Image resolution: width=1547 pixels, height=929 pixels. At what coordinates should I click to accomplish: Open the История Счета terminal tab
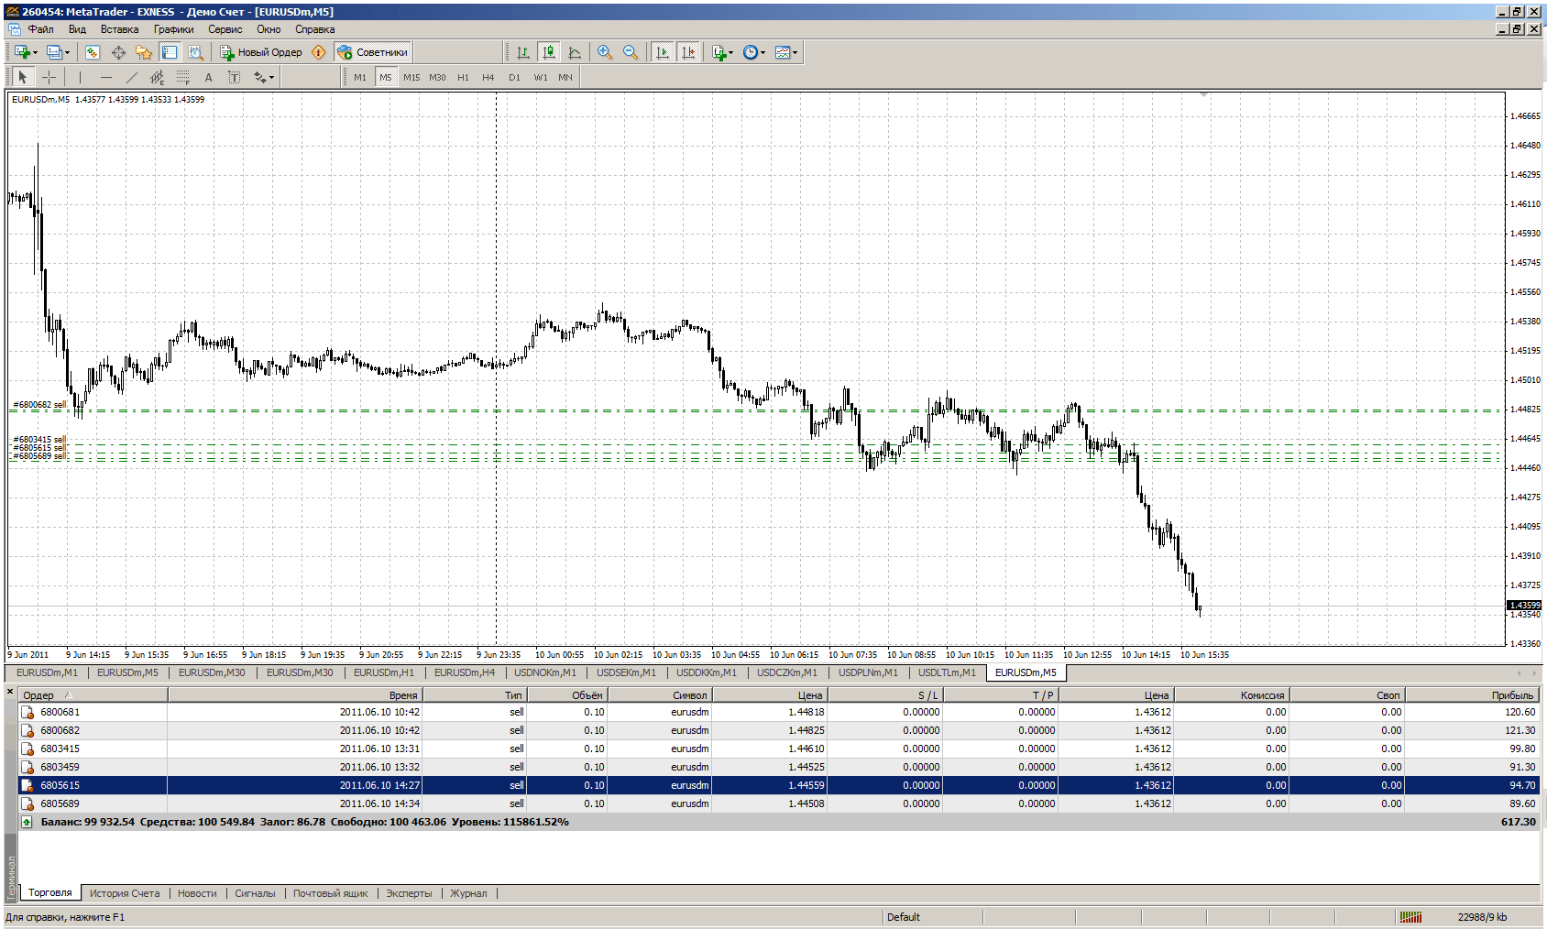[x=125, y=893]
